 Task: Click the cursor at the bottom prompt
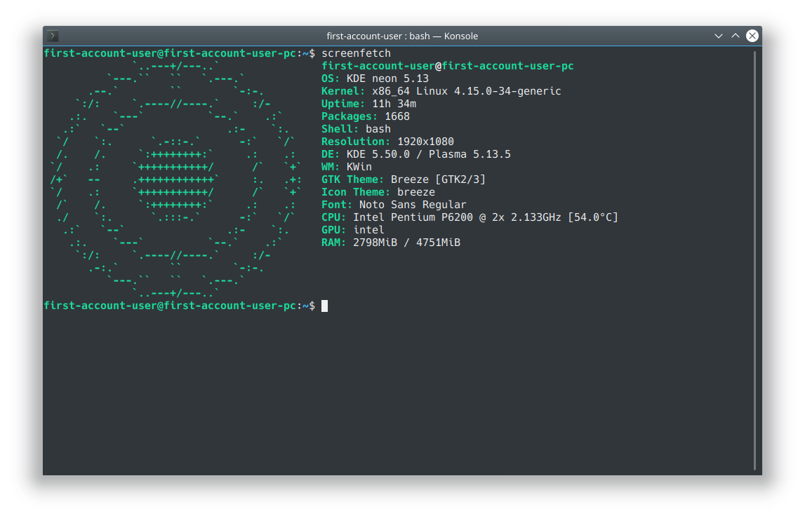pyautogui.click(x=324, y=306)
